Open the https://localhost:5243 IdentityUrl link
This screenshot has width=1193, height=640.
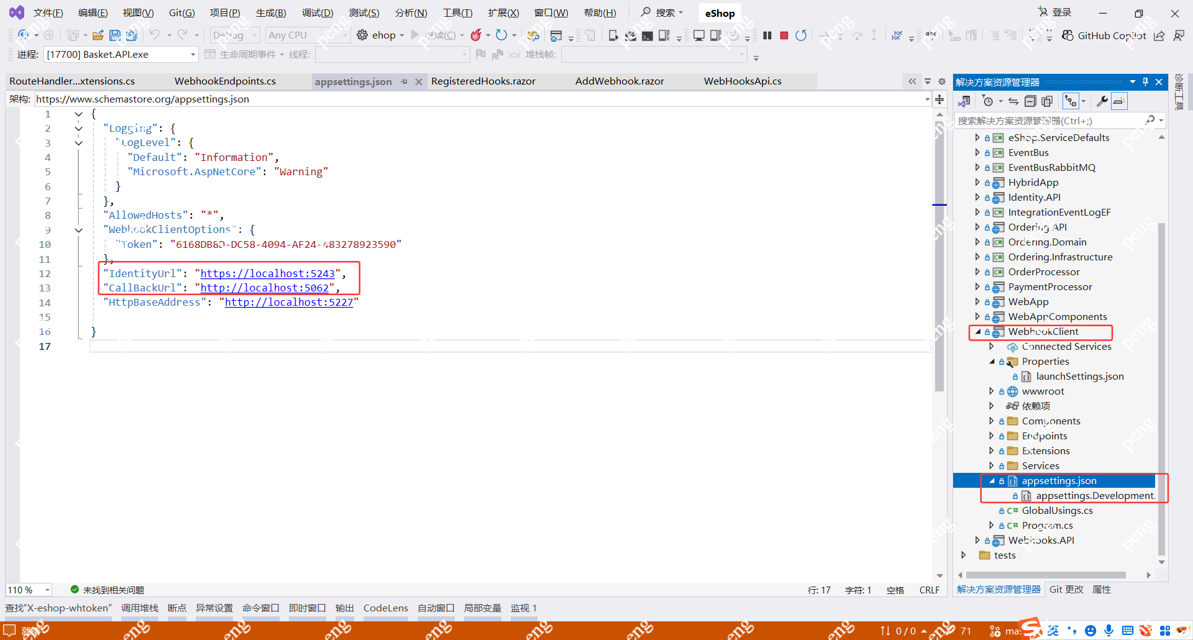click(267, 273)
